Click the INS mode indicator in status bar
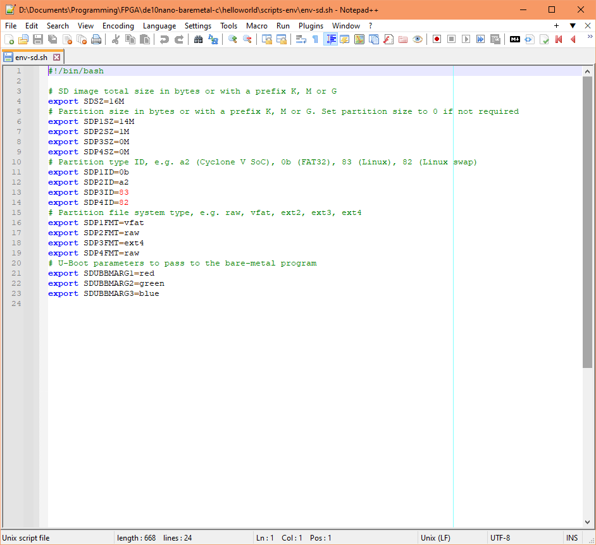 pos(572,537)
